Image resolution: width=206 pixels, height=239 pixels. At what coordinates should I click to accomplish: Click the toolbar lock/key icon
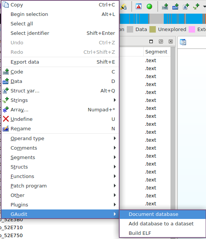[124, 6]
